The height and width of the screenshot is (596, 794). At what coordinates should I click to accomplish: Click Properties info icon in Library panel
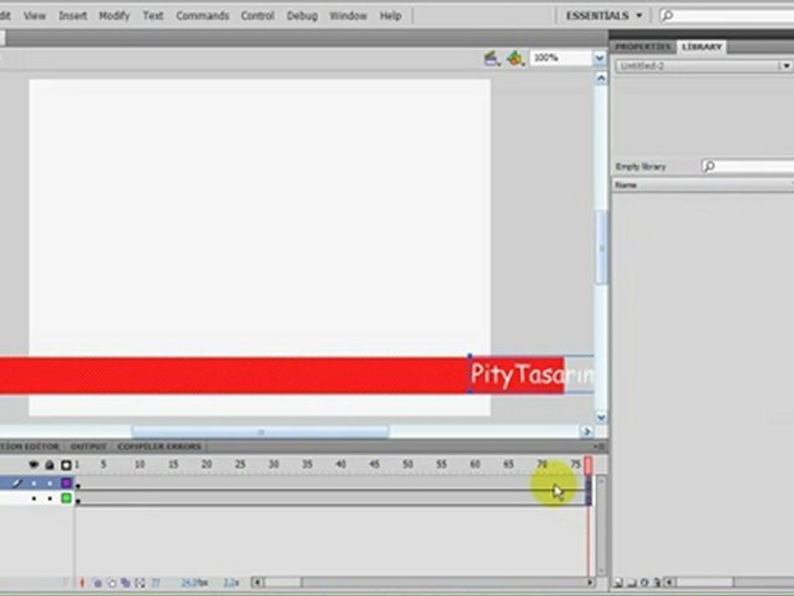[x=644, y=584]
